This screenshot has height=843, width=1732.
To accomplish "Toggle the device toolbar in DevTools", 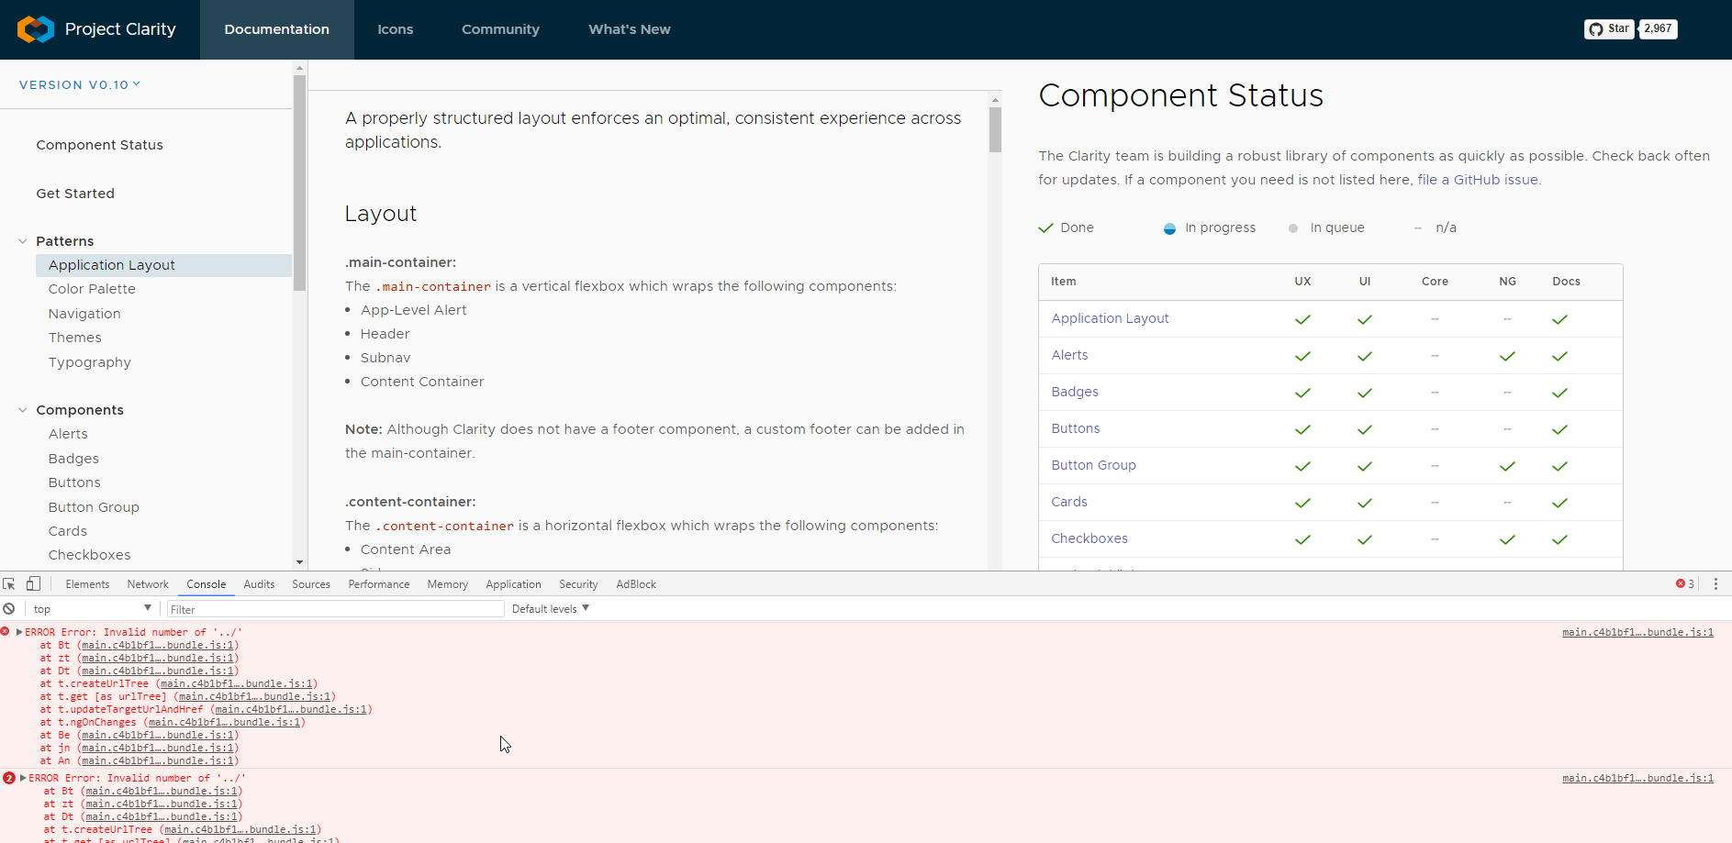I will (33, 583).
